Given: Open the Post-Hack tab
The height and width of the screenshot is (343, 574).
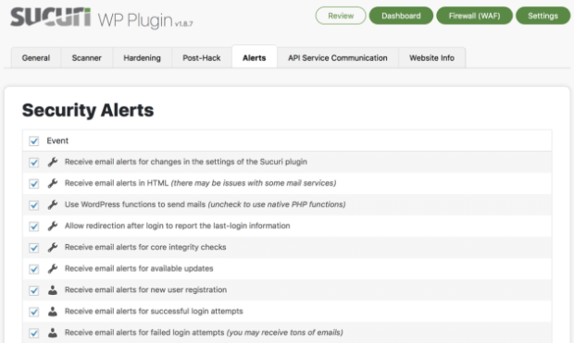Looking at the screenshot, I should [x=202, y=57].
